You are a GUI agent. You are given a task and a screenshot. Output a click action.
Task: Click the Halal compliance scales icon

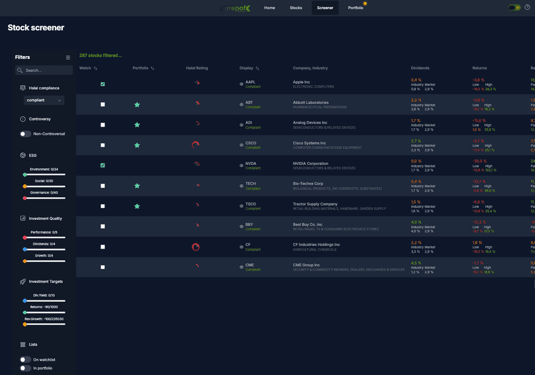(23, 88)
